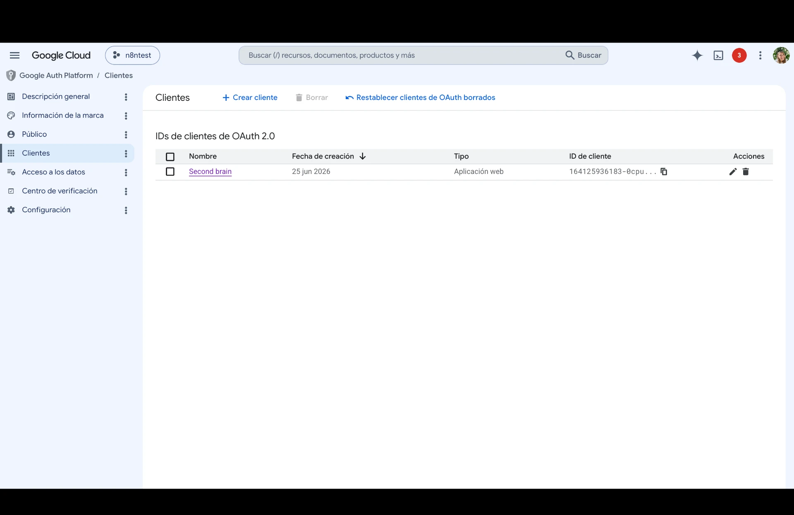The width and height of the screenshot is (794, 515).
Task: Click the Nombre column header
Action: pos(203,156)
